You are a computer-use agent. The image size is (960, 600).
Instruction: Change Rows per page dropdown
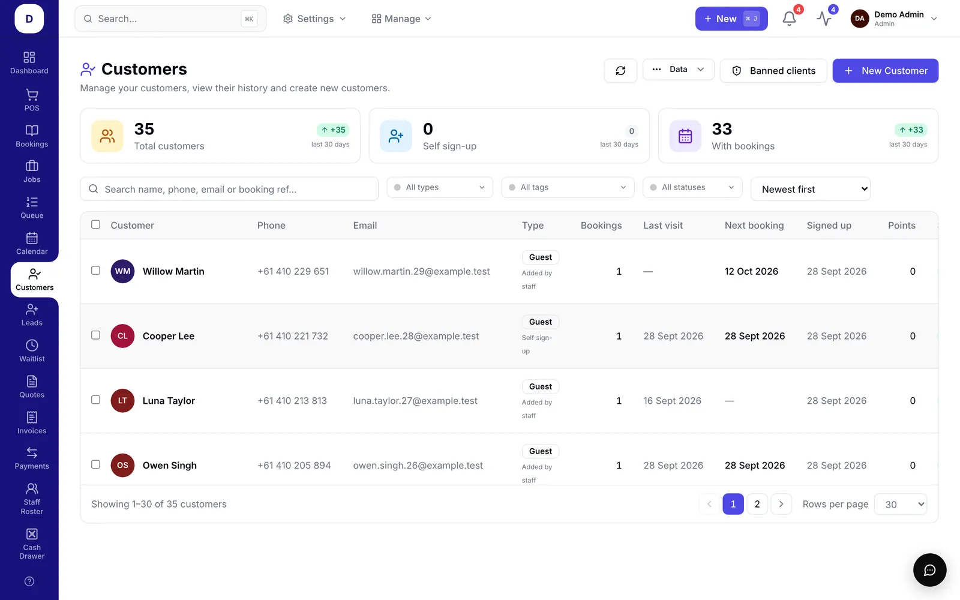click(x=901, y=504)
